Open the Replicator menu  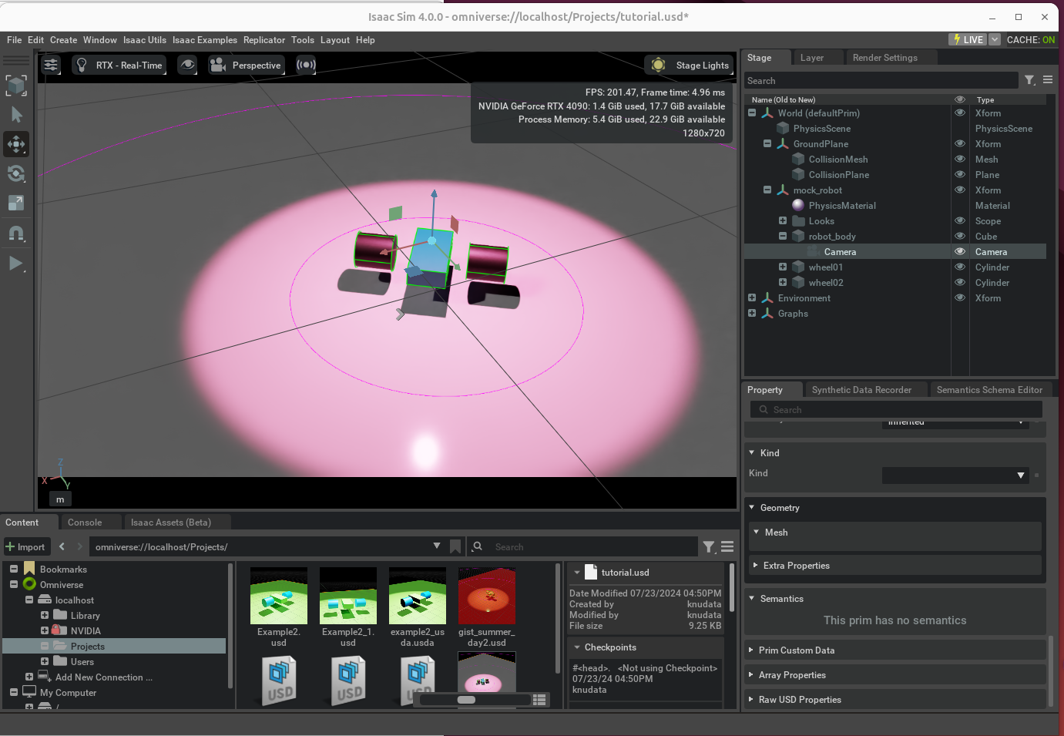coord(264,40)
